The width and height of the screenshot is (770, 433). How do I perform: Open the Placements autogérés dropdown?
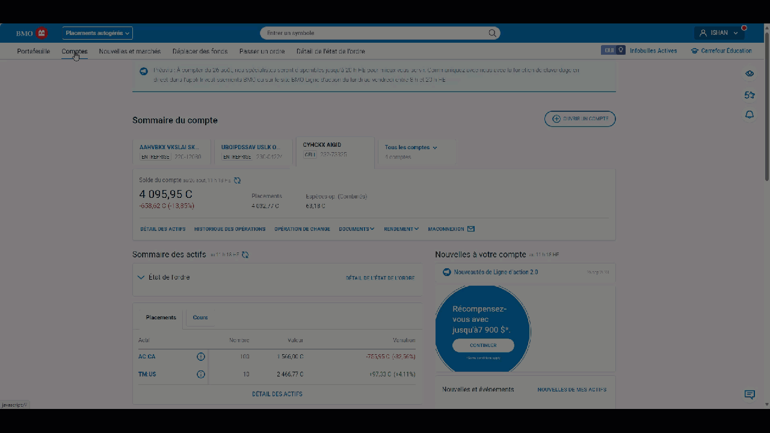(97, 33)
